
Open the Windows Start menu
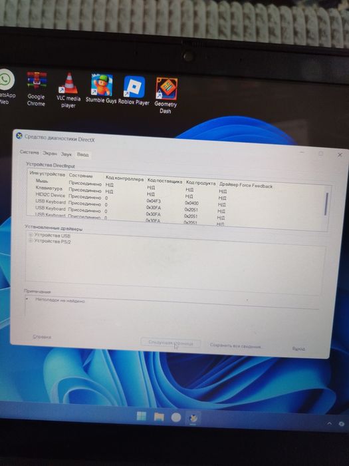tap(141, 416)
